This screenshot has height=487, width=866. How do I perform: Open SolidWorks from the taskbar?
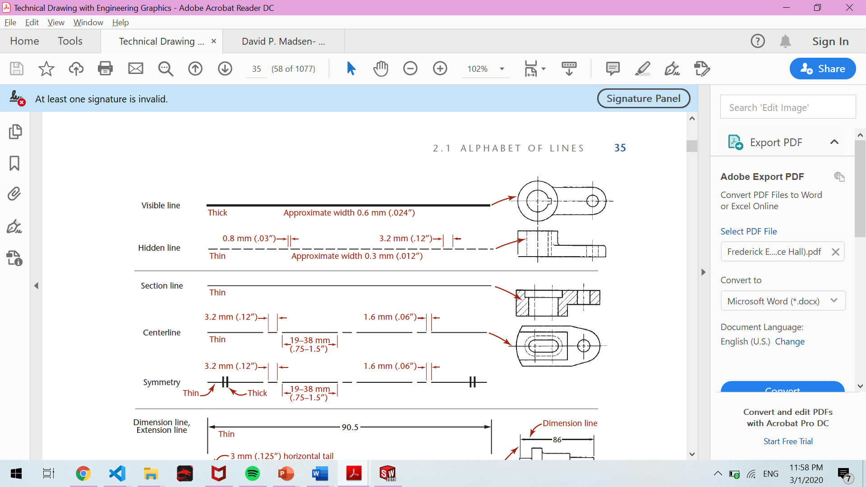pyautogui.click(x=387, y=473)
